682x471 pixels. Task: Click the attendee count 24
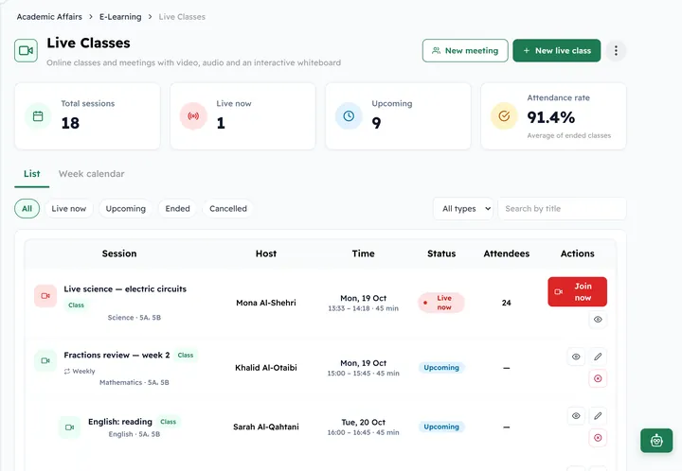click(506, 303)
